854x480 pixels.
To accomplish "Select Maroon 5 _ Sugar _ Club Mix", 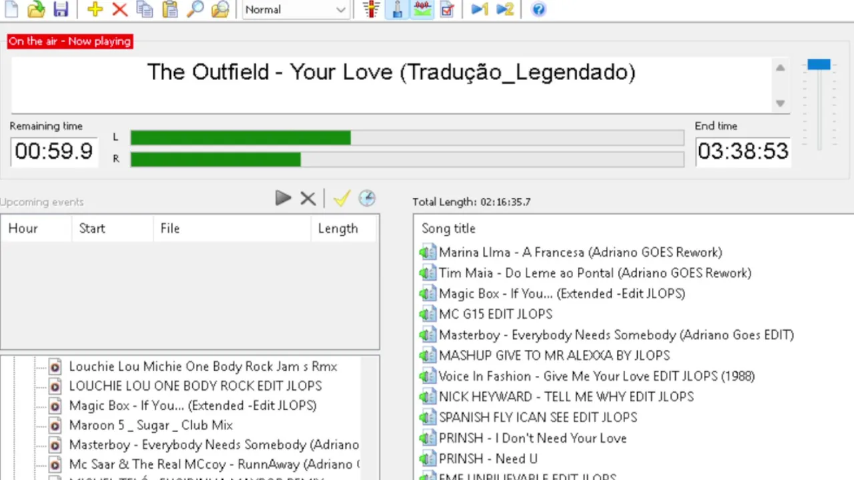I will point(151,425).
